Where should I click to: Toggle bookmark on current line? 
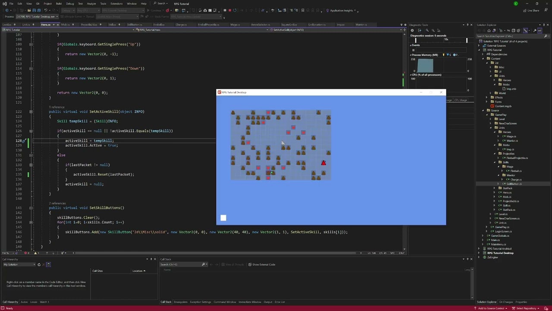(303, 10)
